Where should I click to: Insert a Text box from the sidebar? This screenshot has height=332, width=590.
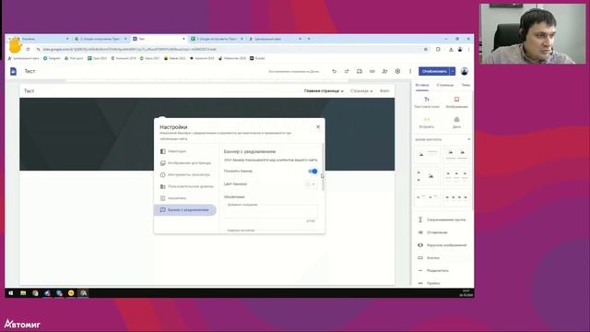427,102
